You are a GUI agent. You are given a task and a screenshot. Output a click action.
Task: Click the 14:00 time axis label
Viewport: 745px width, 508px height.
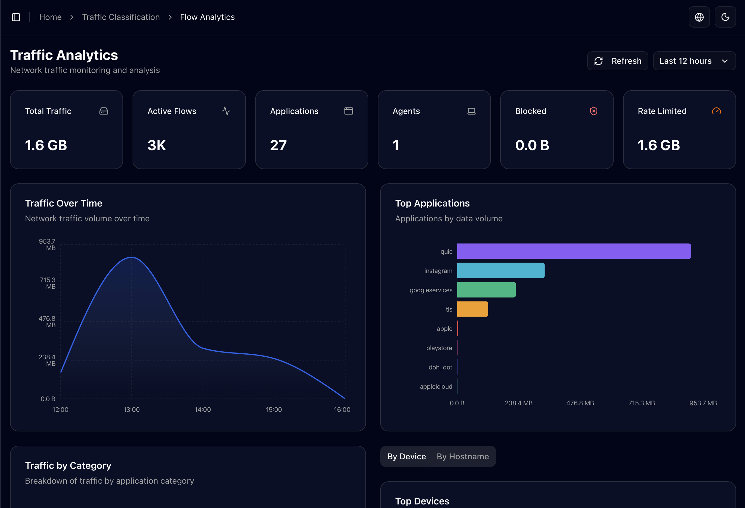tap(203, 409)
